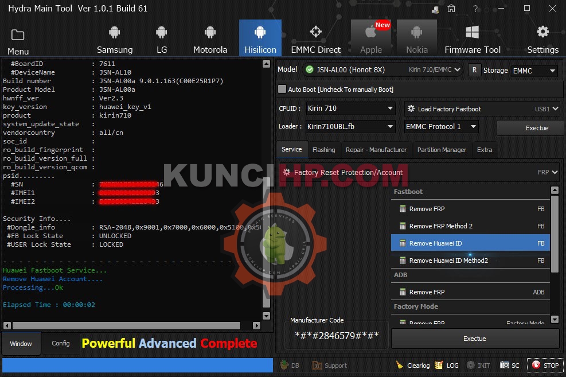The image size is (566, 377).
Task: Click the help question mark icon
Action: click(475, 9)
